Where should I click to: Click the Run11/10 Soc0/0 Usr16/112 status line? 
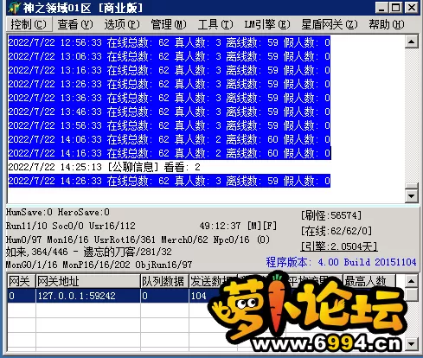[x=71, y=226]
